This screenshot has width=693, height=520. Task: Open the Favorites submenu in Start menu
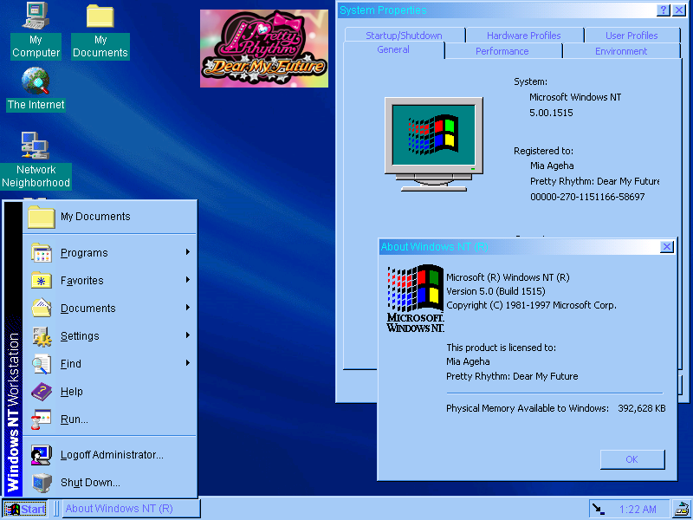pos(110,280)
